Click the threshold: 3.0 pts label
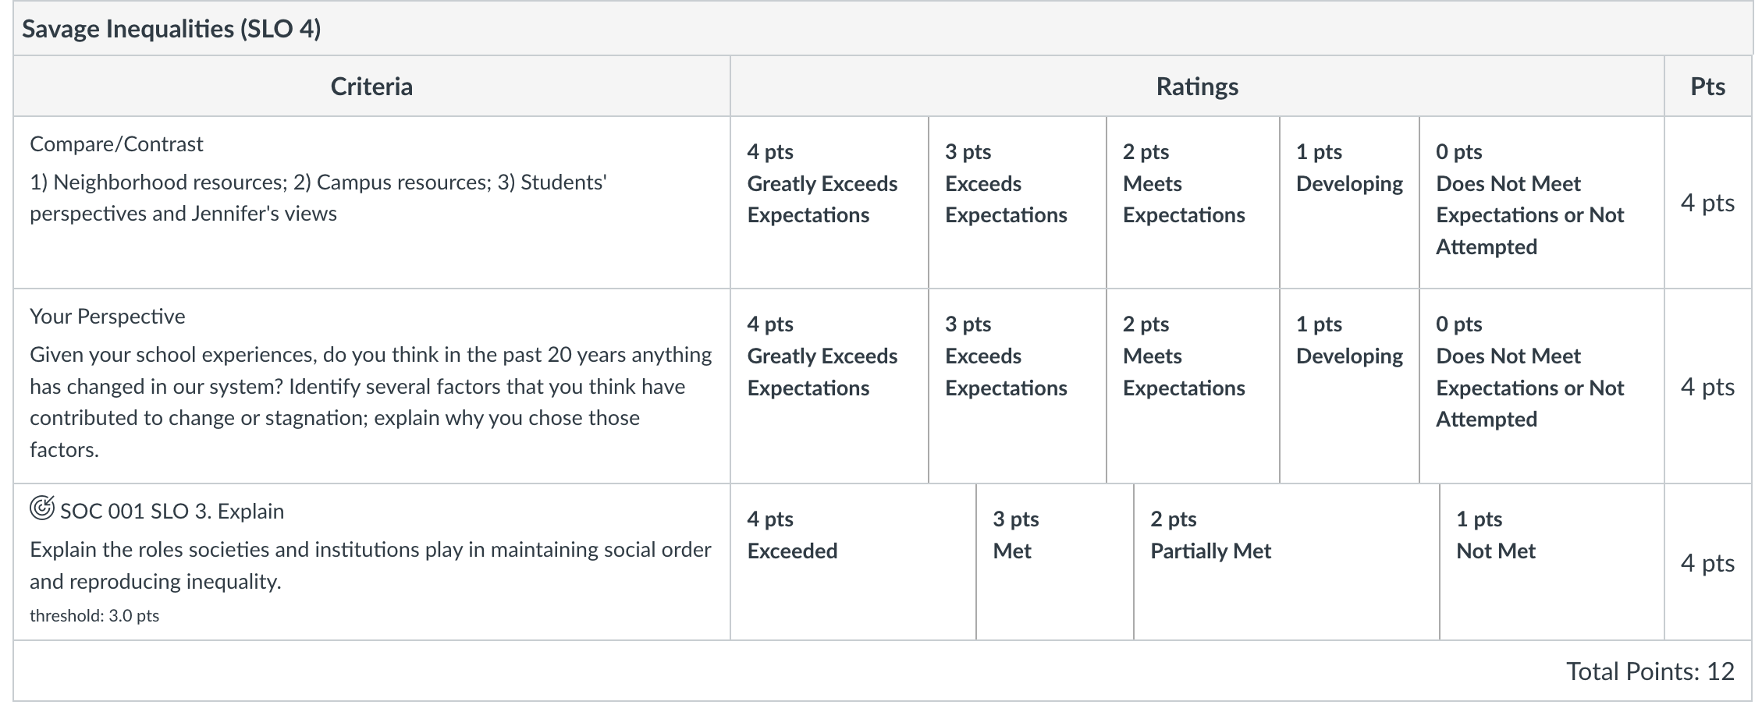Viewport: 1762px width, 719px height. click(94, 615)
